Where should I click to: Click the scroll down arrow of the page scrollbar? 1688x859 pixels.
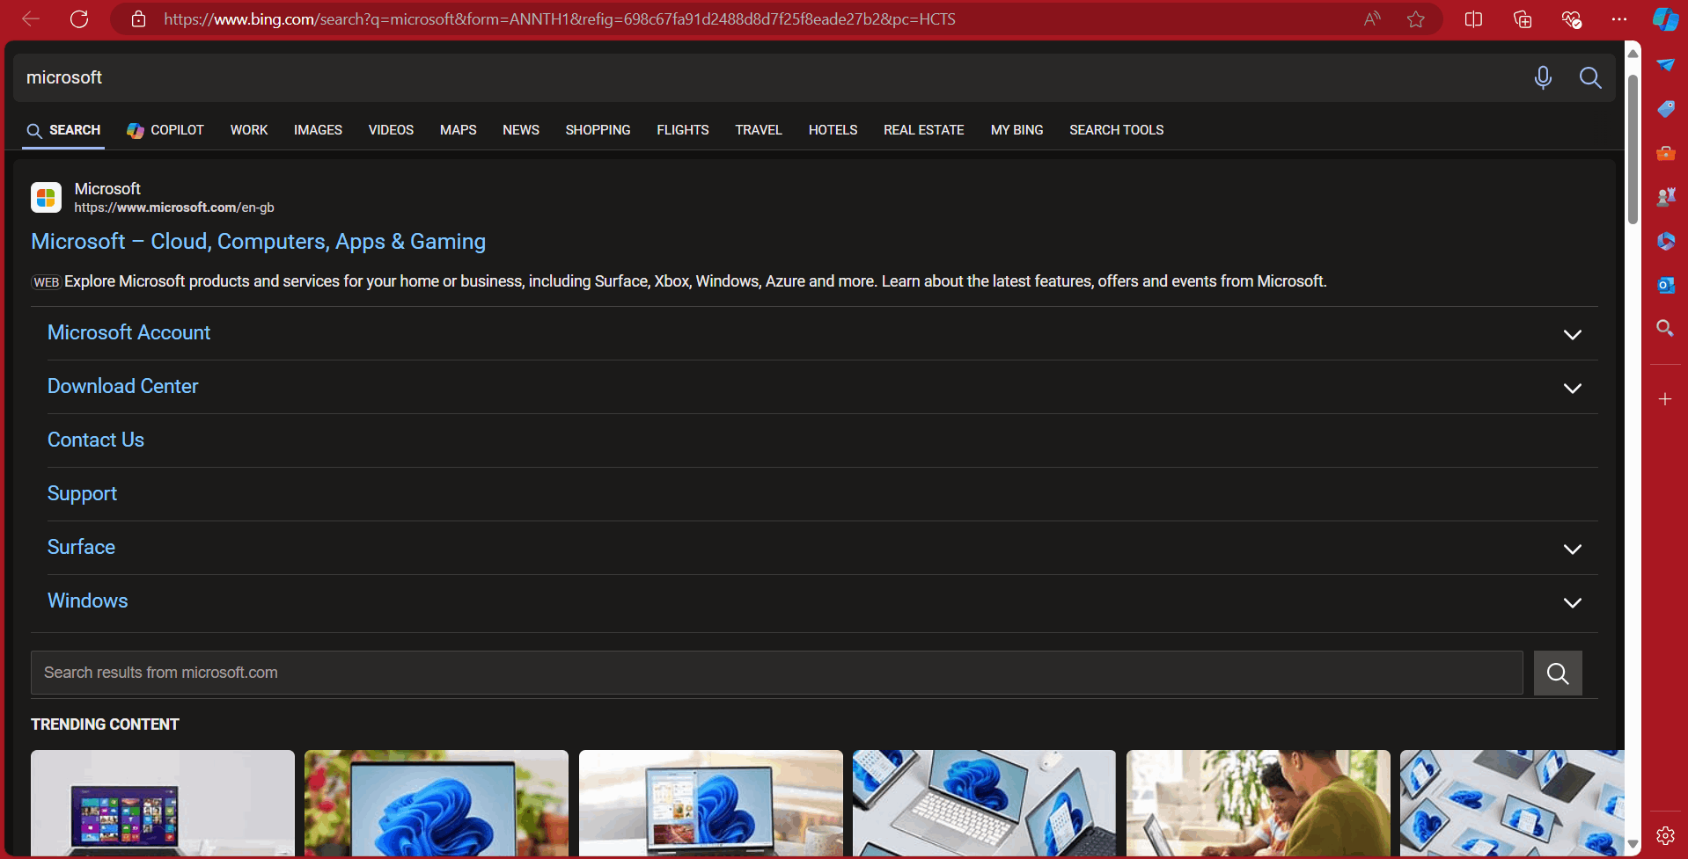tap(1633, 845)
